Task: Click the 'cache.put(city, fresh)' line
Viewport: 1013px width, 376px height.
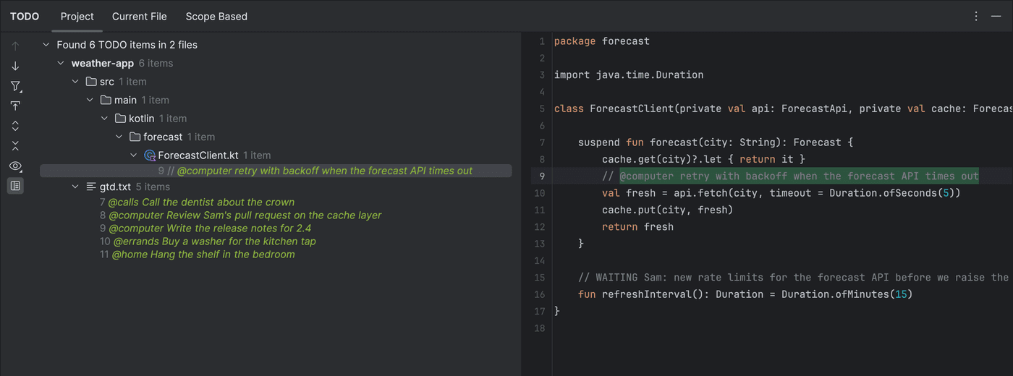Action: [667, 210]
